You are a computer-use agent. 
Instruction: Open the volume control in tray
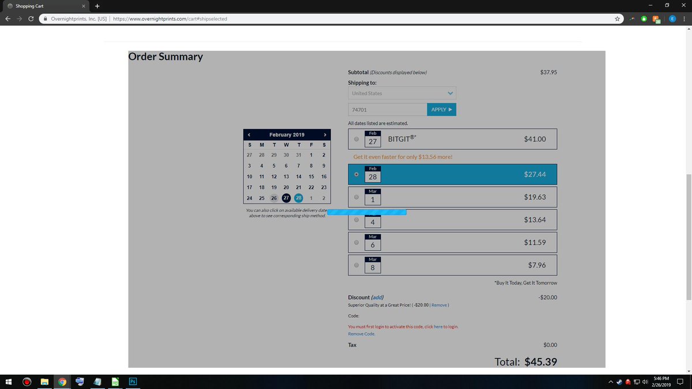click(645, 382)
